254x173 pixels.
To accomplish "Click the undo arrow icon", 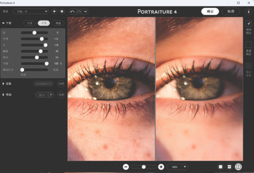I will pos(72,12).
